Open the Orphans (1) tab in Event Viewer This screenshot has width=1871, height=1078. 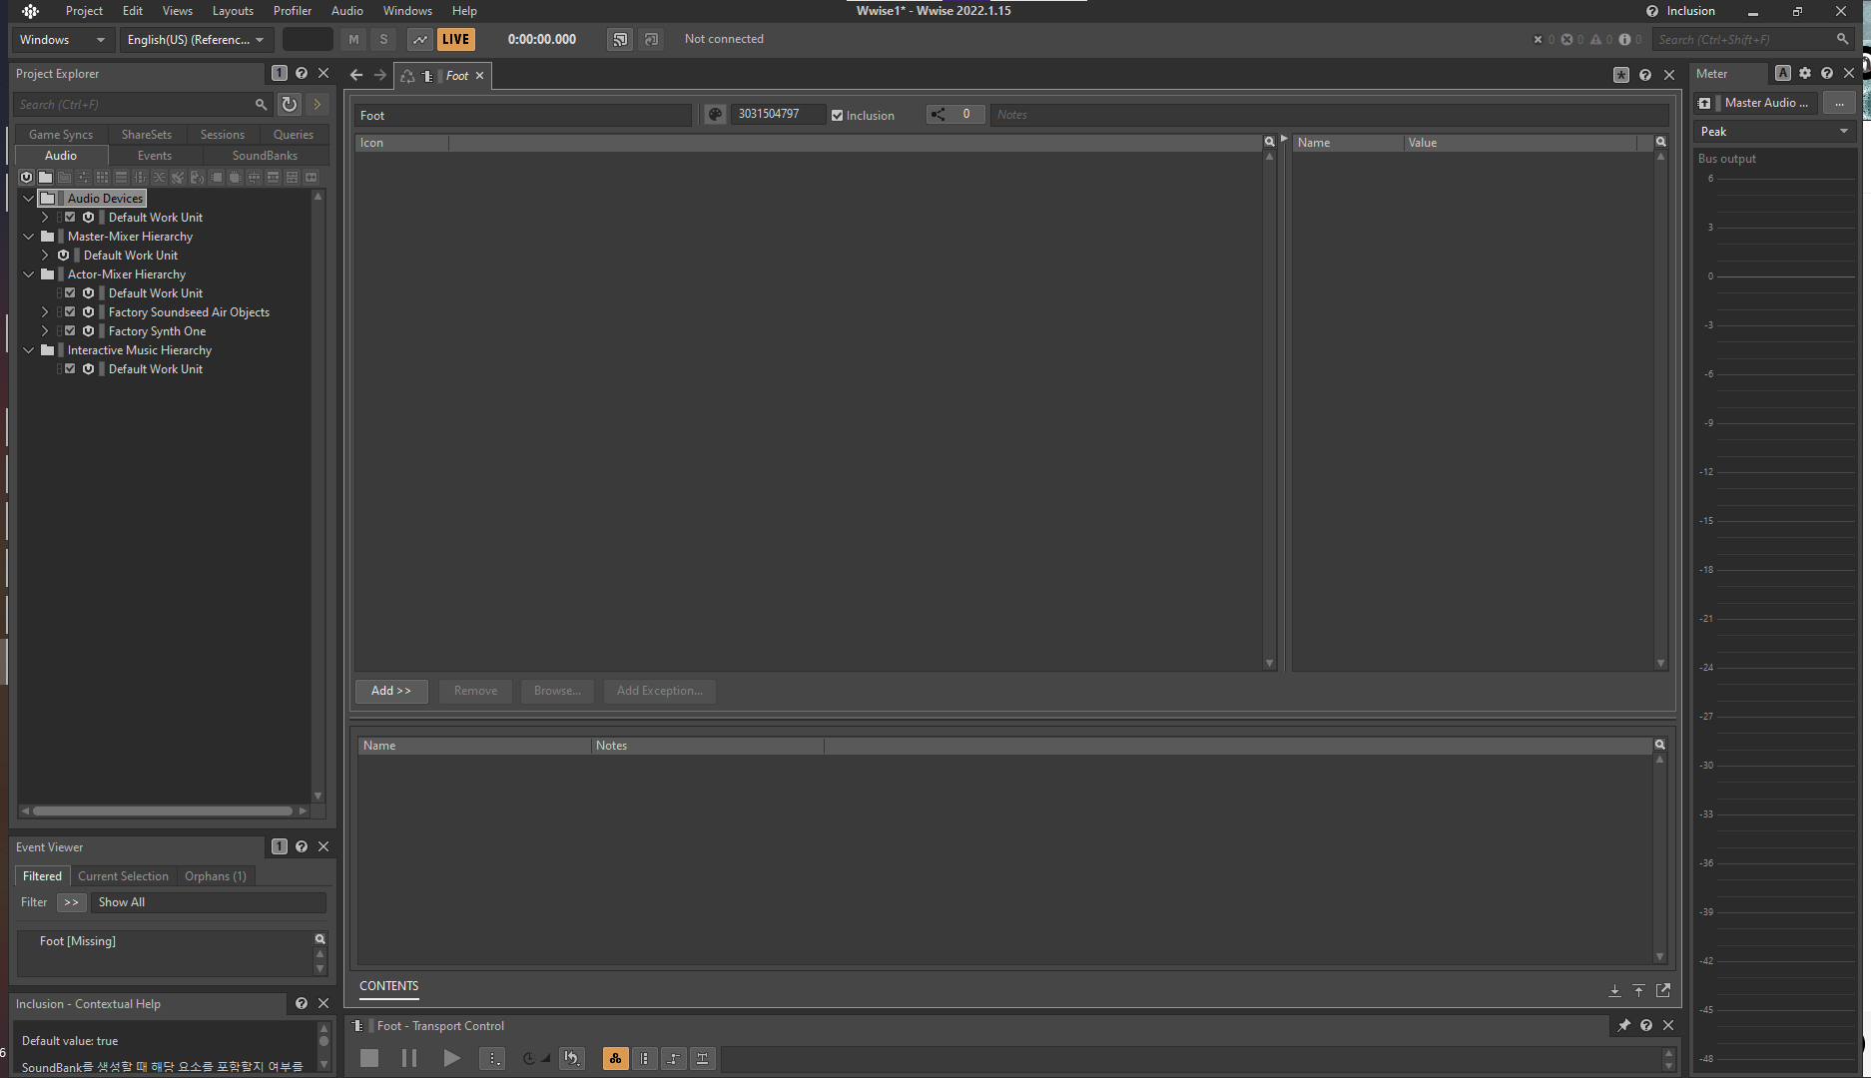(216, 875)
